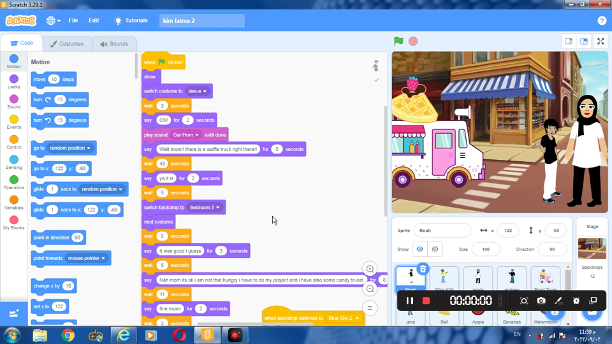Viewport: 612px width, 344px height.
Task: Click the project title kim fatma 2
Action: pos(202,20)
